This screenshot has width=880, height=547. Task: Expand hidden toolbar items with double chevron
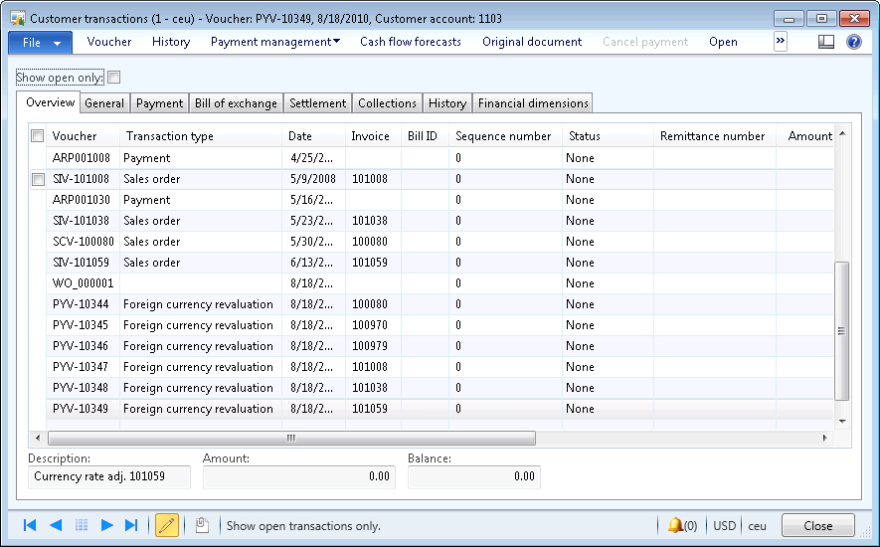(781, 41)
